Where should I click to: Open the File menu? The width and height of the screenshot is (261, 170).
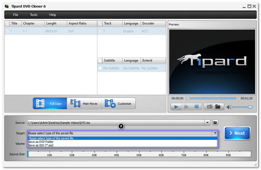point(16,15)
